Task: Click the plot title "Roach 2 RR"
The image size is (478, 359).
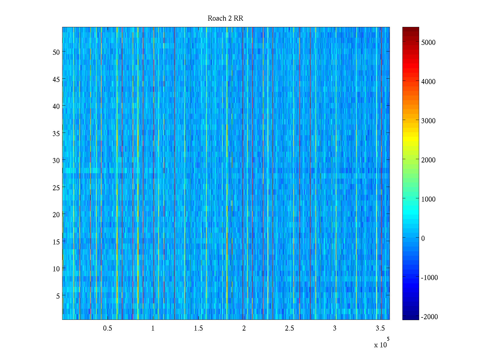Action: point(225,19)
